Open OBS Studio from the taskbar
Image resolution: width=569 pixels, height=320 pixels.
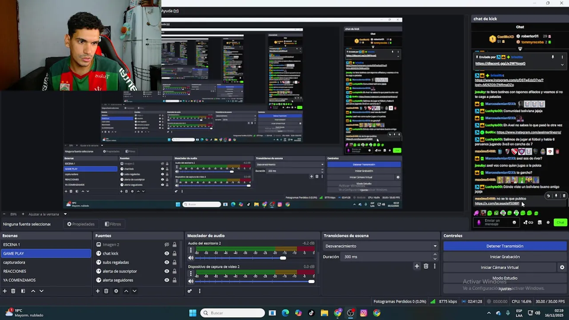[x=351, y=313]
